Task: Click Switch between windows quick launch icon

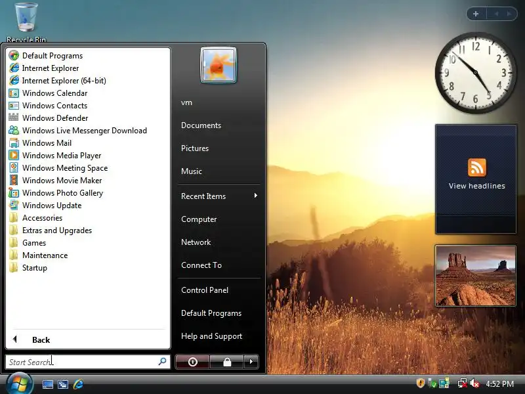Action: [x=62, y=384]
